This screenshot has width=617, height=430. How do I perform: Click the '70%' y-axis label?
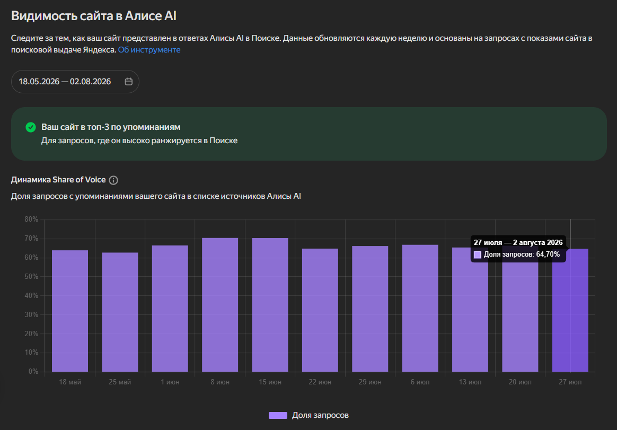(x=31, y=239)
